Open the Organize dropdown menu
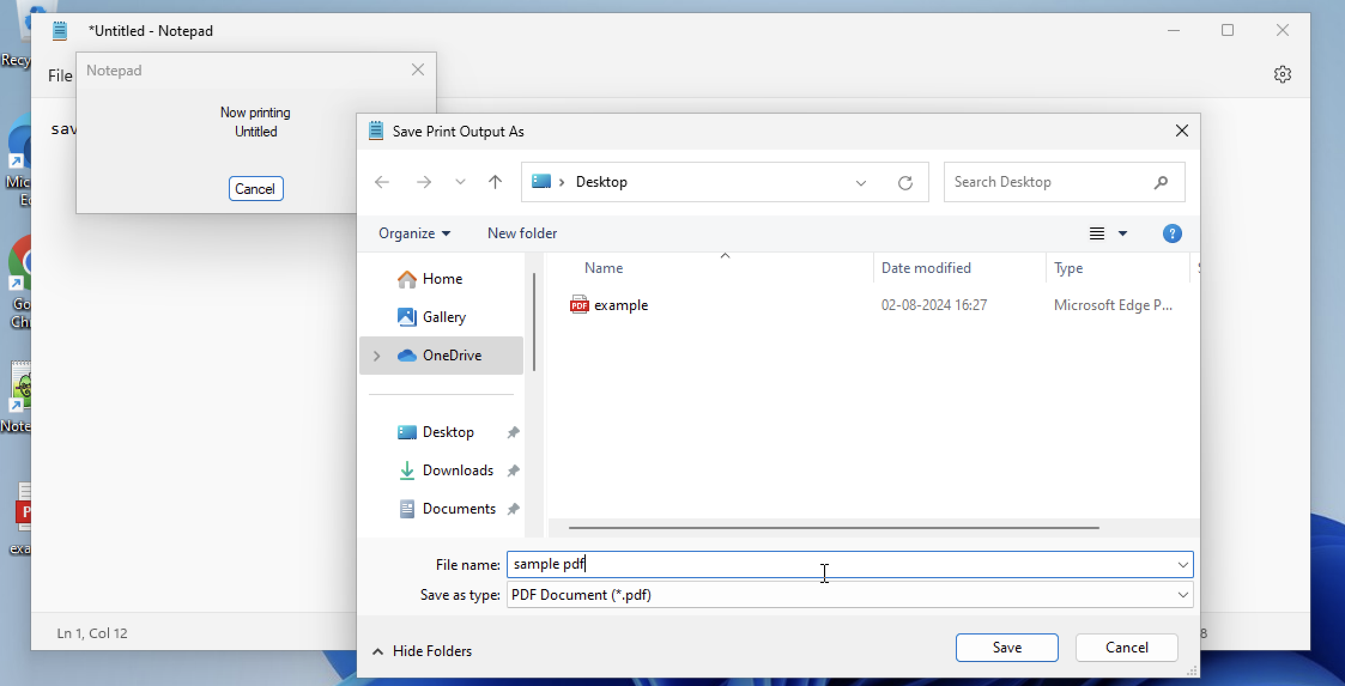 [x=414, y=233]
